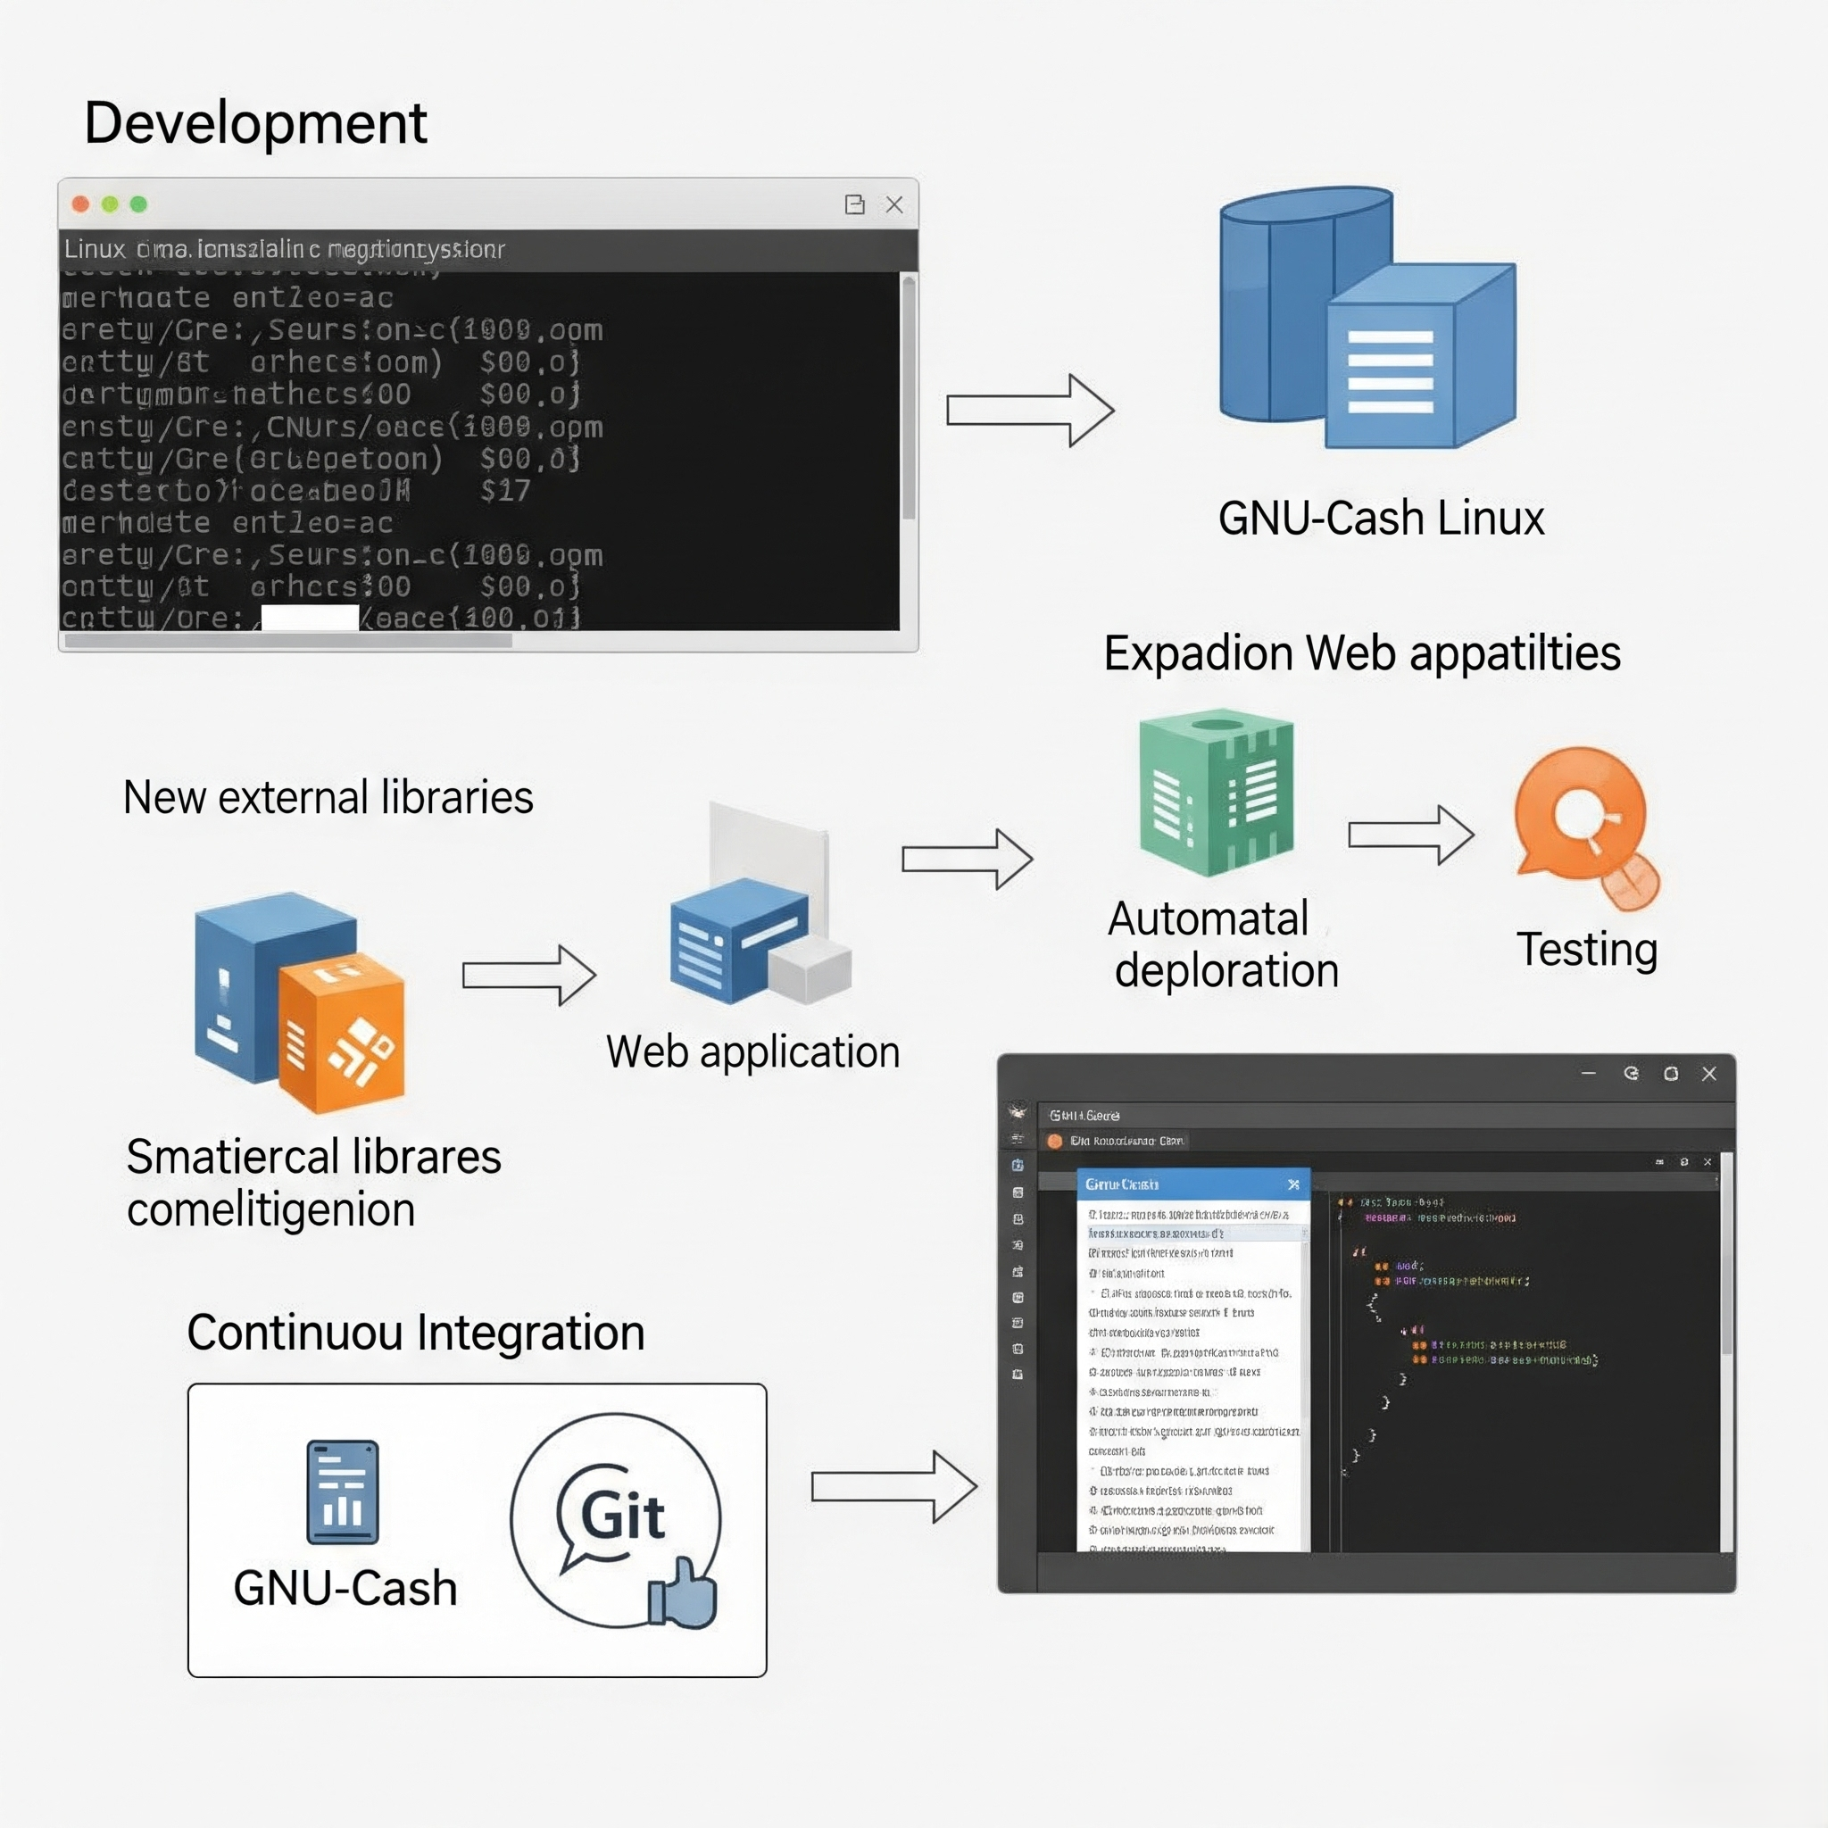Click the refresh icon in IDE title bar

pos(1632,1073)
